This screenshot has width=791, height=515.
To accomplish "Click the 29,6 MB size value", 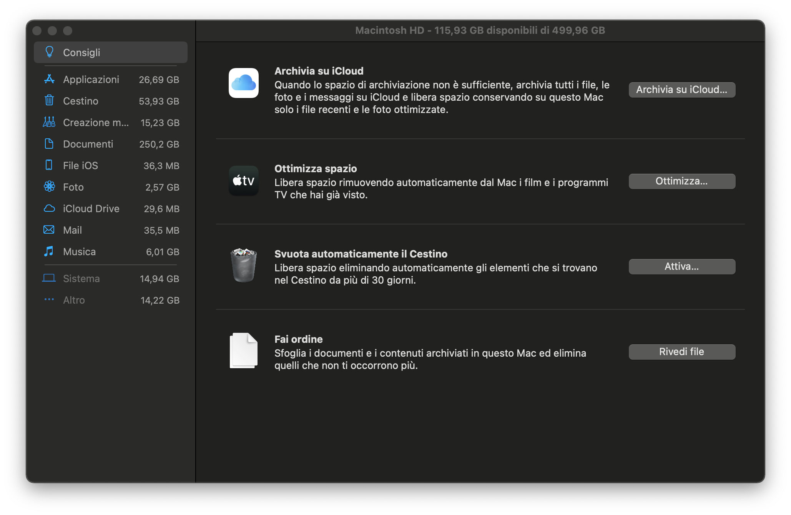I will (161, 209).
